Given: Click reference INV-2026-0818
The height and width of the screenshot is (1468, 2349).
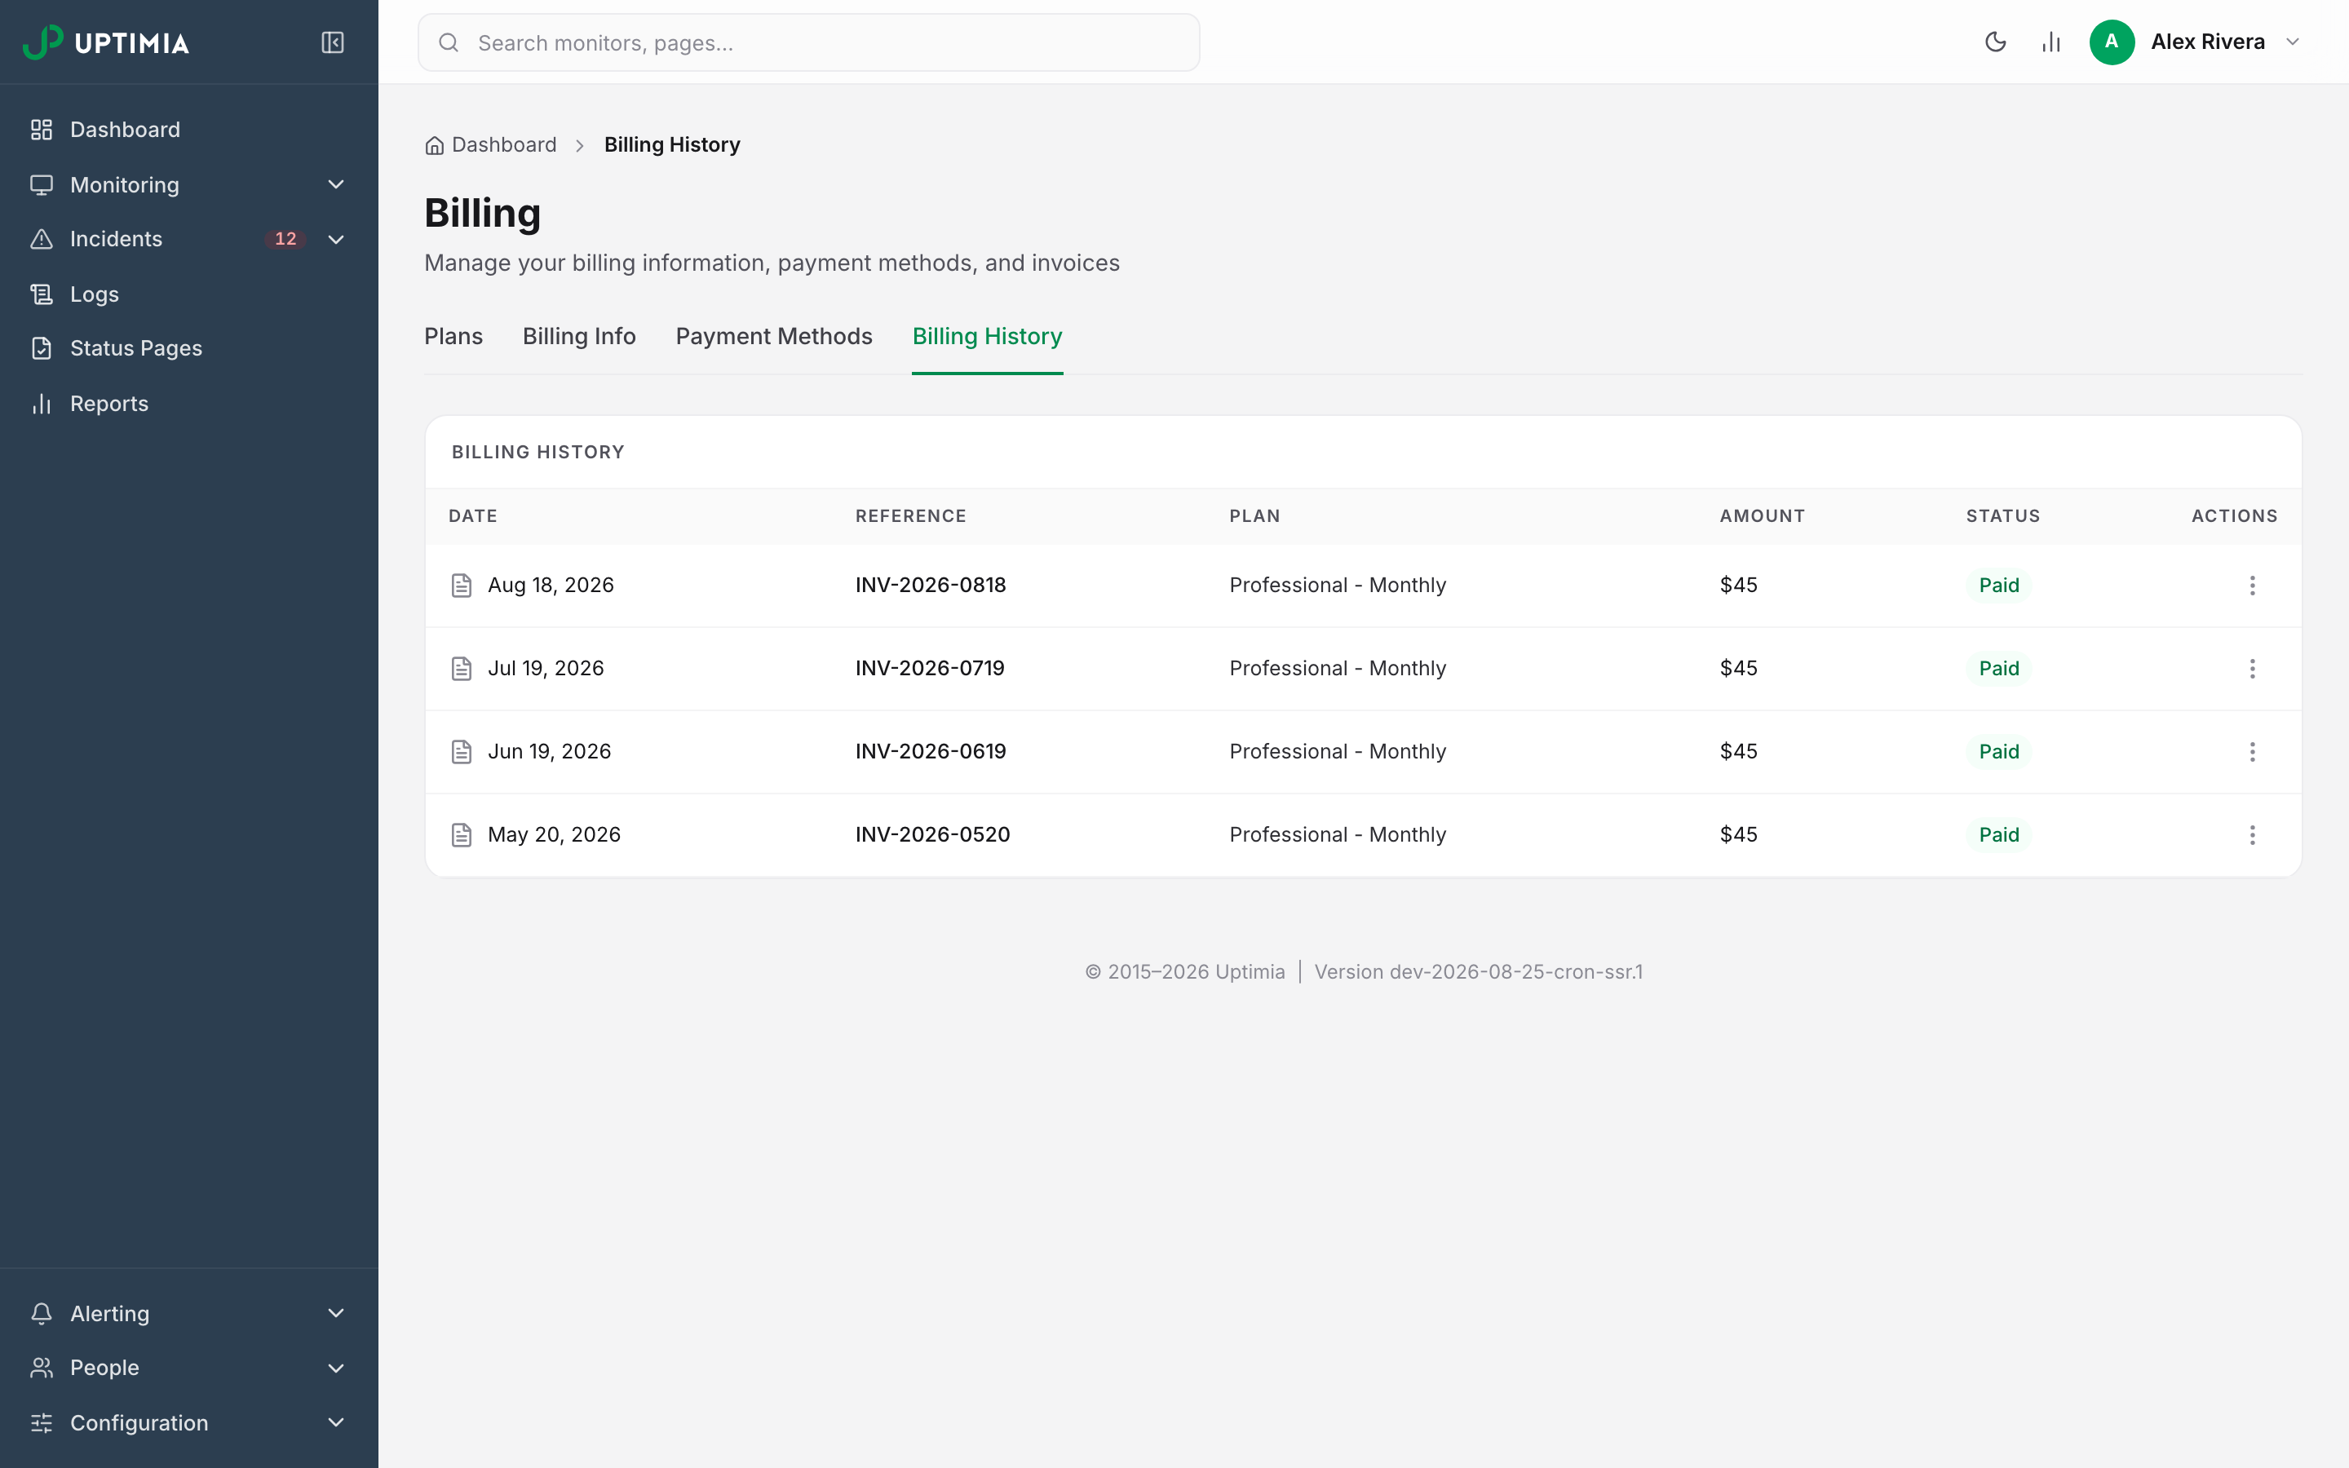Looking at the screenshot, I should pyautogui.click(x=930, y=586).
